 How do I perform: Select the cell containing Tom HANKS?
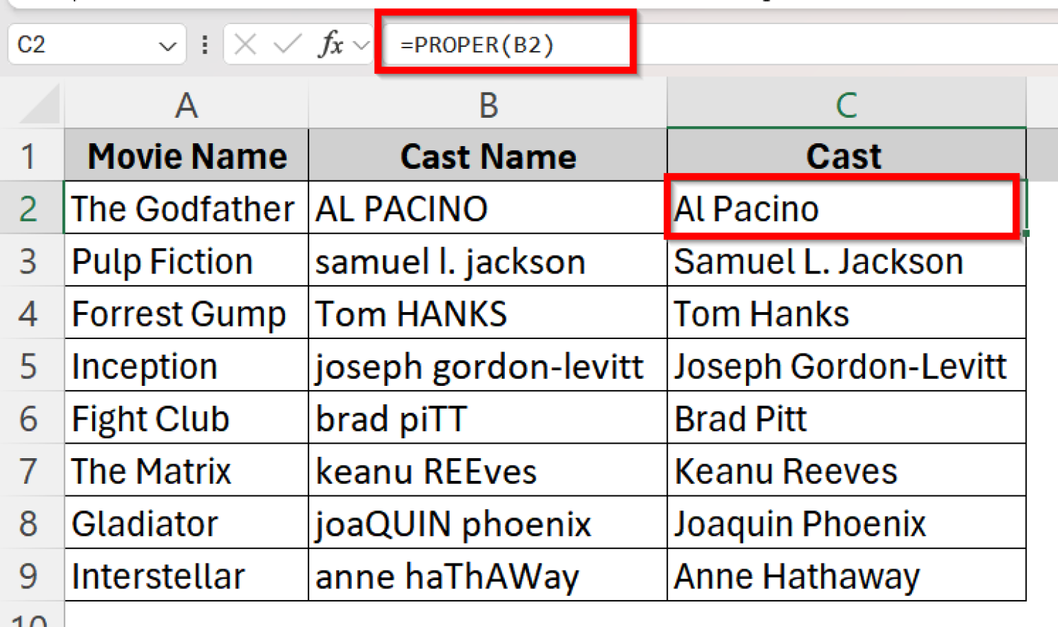[487, 313]
